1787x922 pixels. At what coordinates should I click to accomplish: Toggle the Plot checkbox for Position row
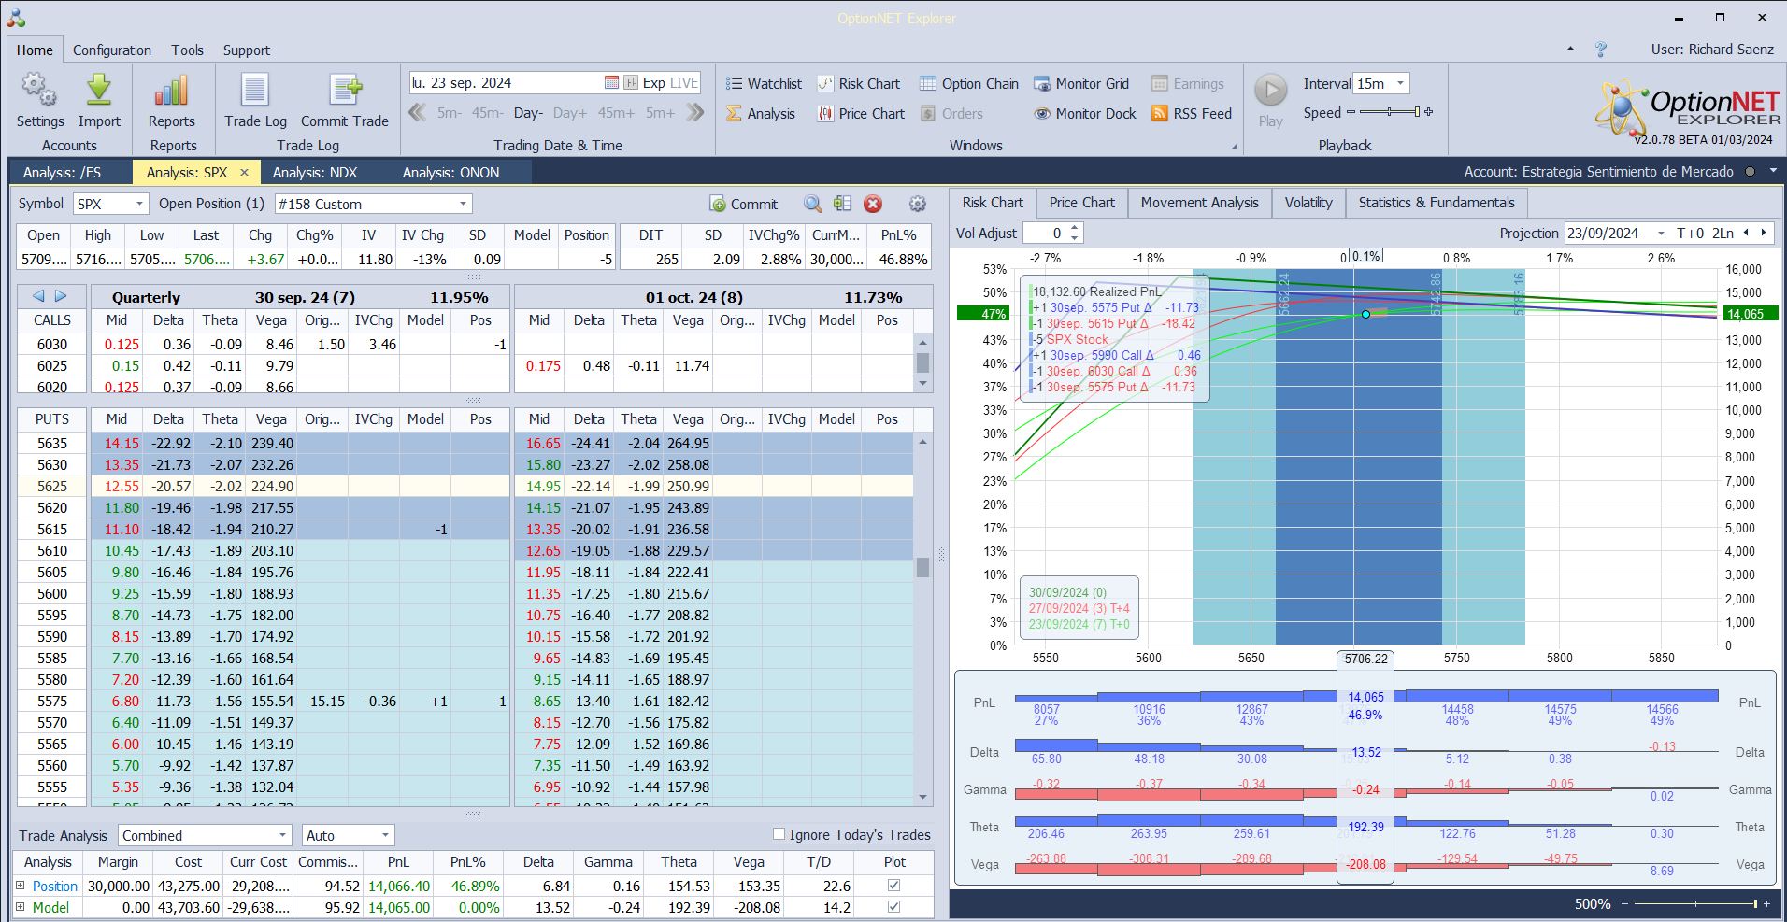pos(893,886)
